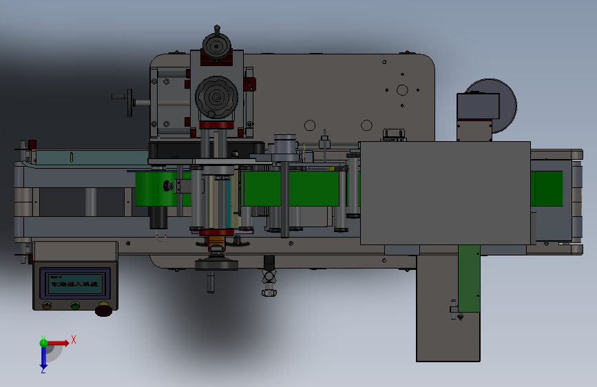This screenshot has height=387, width=597.
Task: Select the green conveyor belt at the right end
Action: (547, 189)
